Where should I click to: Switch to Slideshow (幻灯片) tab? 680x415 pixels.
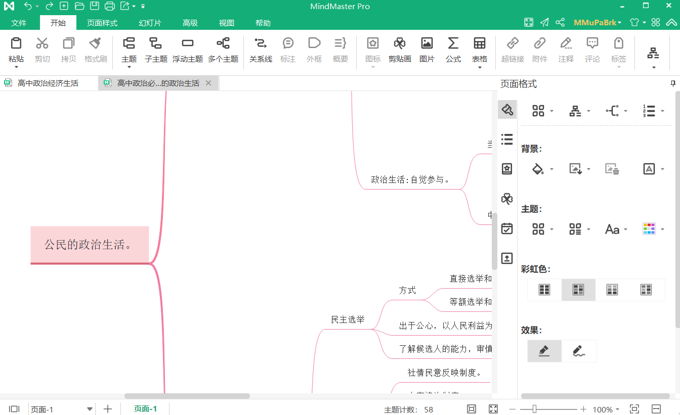pos(150,23)
